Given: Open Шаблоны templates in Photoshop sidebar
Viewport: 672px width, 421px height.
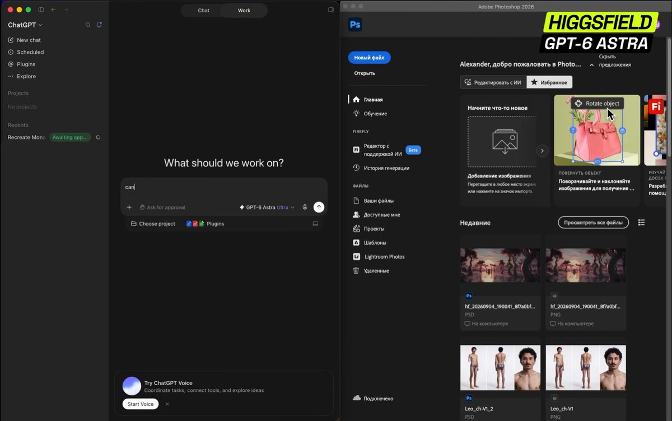Looking at the screenshot, I should point(369,243).
